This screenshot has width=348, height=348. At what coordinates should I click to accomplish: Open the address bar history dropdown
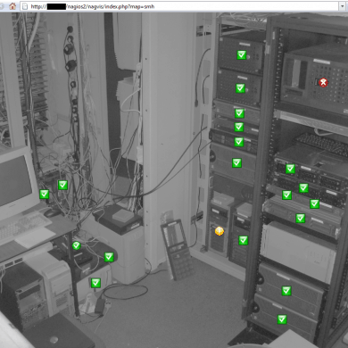coord(343,6)
